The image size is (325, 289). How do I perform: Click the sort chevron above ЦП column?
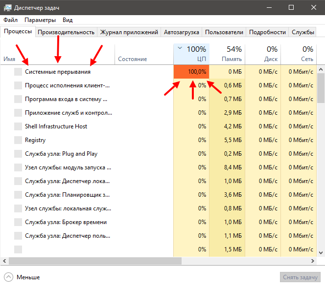point(180,48)
